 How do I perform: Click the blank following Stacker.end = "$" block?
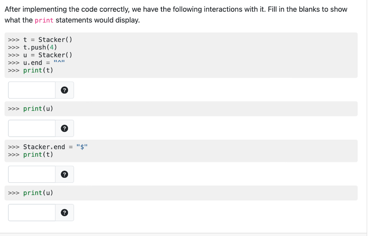click(x=32, y=174)
